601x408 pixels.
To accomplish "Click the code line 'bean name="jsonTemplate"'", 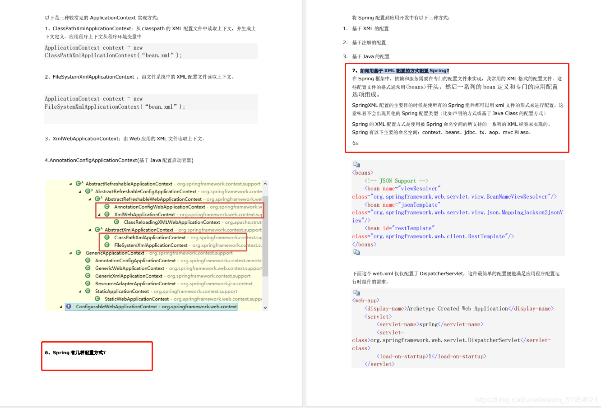I will coord(402,205).
